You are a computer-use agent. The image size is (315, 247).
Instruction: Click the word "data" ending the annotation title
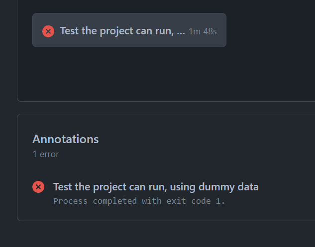248,187
